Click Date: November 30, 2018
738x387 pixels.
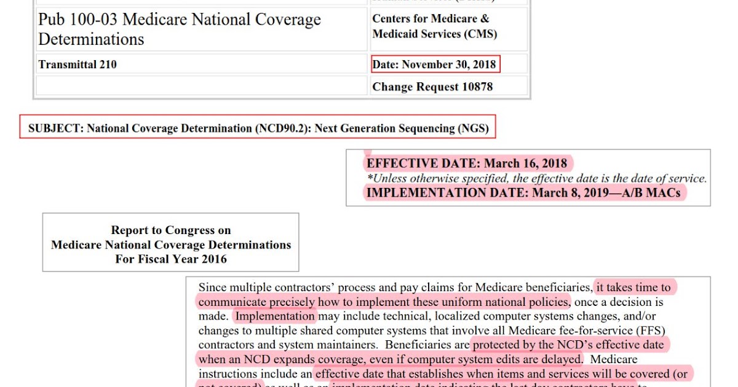[436, 64]
